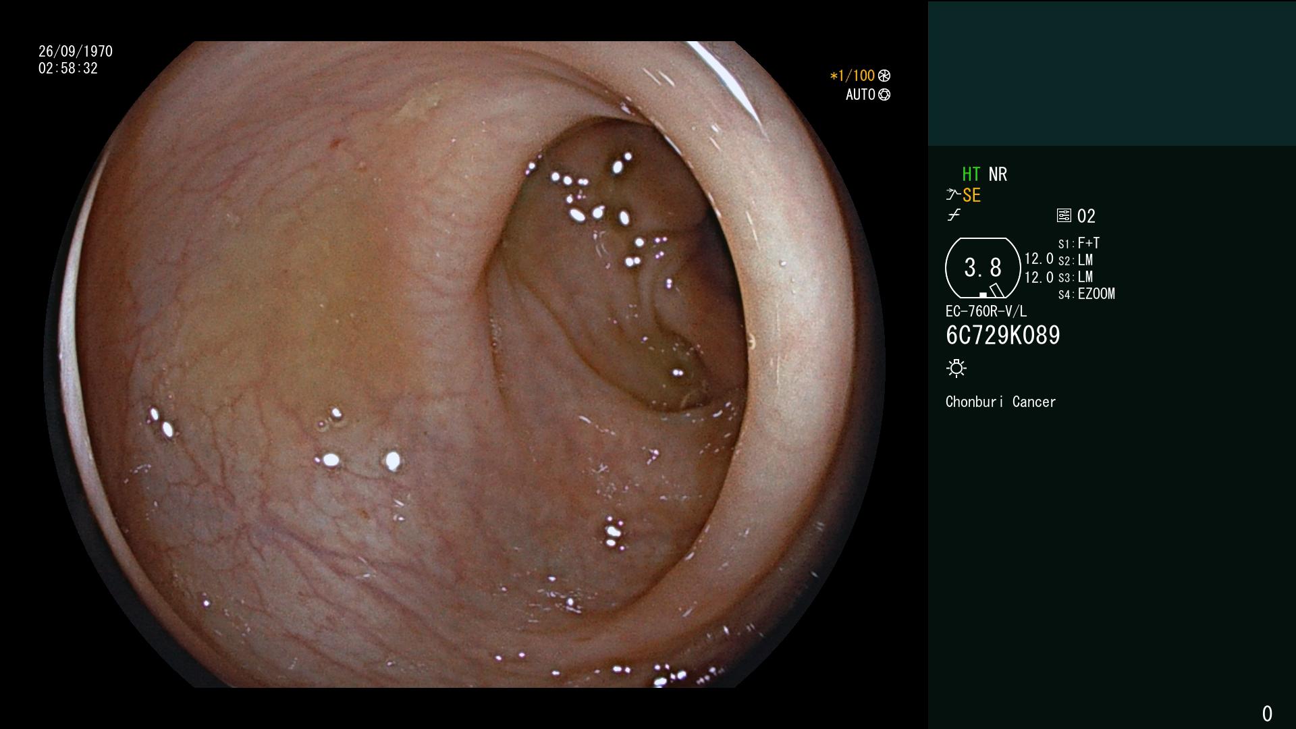Click the light lamp icon
The width and height of the screenshot is (1296, 729).
coord(956,369)
